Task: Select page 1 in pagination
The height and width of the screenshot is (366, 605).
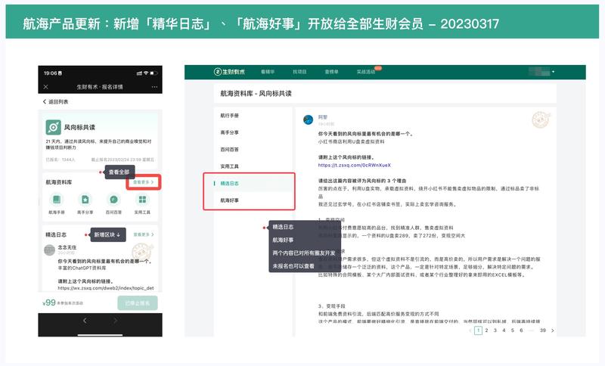Action: coord(478,330)
